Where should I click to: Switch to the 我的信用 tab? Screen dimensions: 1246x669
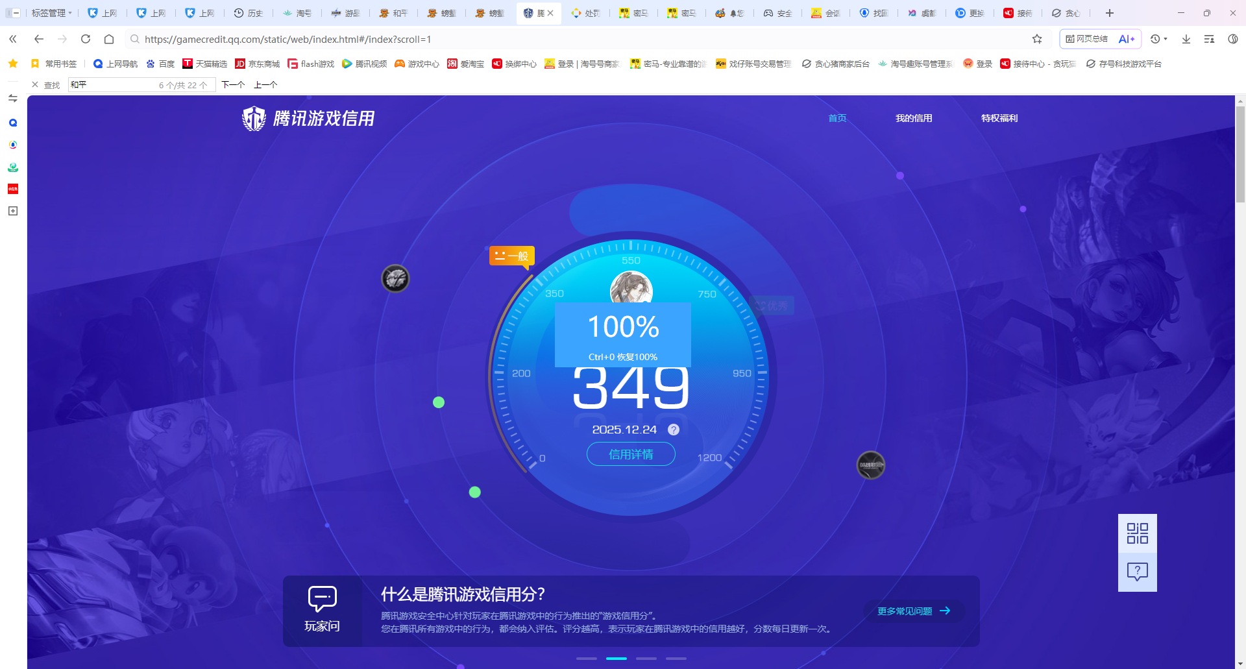[x=914, y=117]
